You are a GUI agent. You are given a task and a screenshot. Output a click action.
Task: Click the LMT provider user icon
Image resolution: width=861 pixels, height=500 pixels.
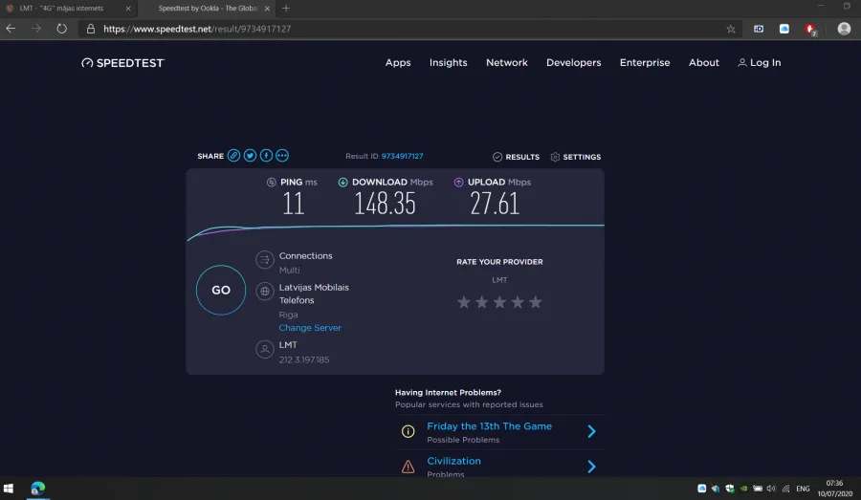tap(265, 349)
